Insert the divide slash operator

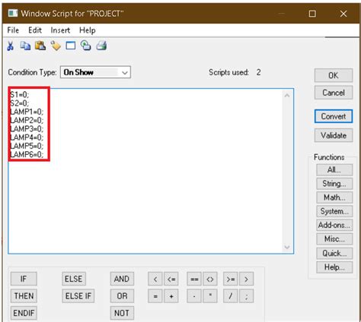pos(231,296)
